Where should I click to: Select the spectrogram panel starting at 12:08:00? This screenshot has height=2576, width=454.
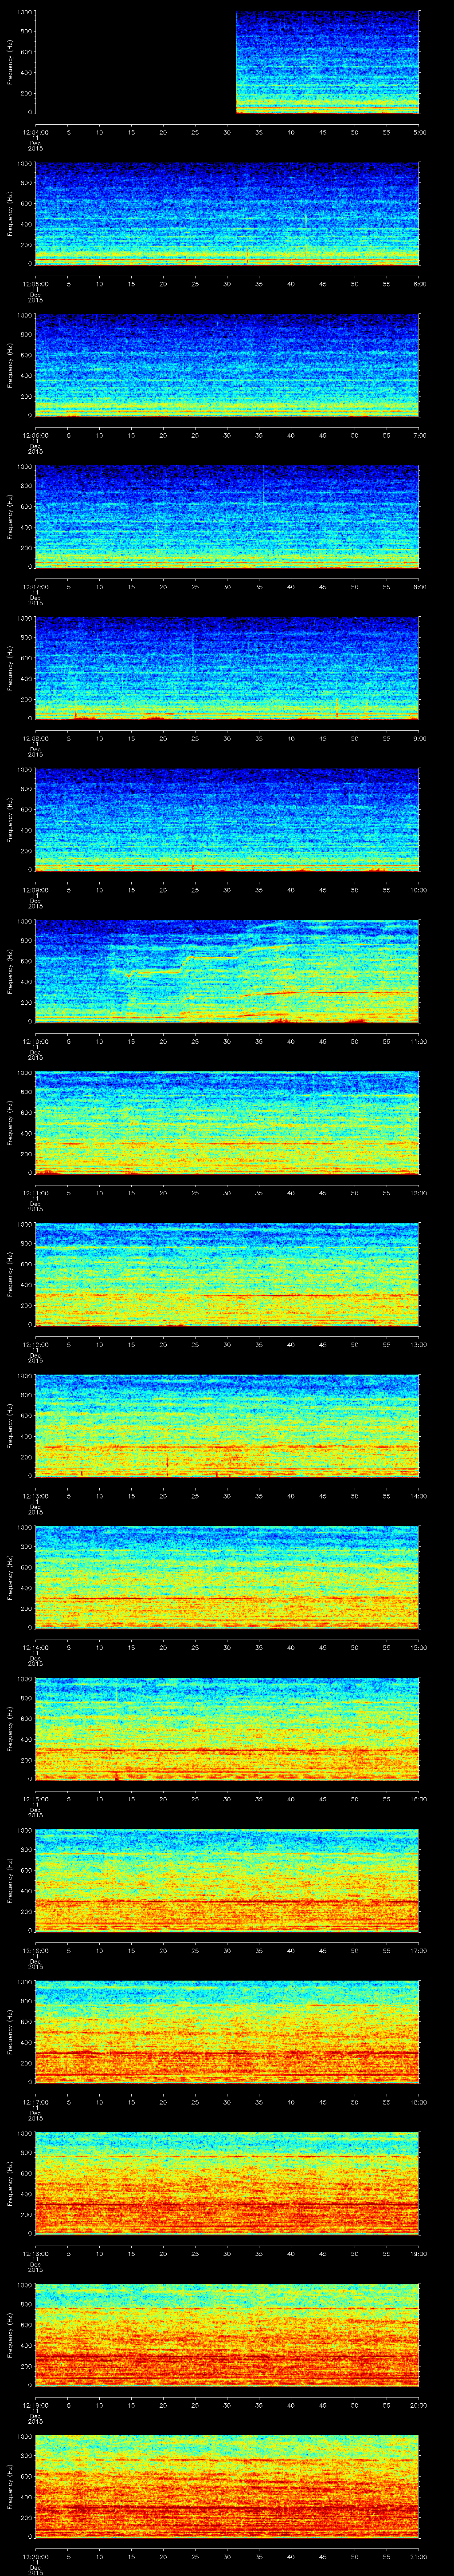[x=227, y=668]
